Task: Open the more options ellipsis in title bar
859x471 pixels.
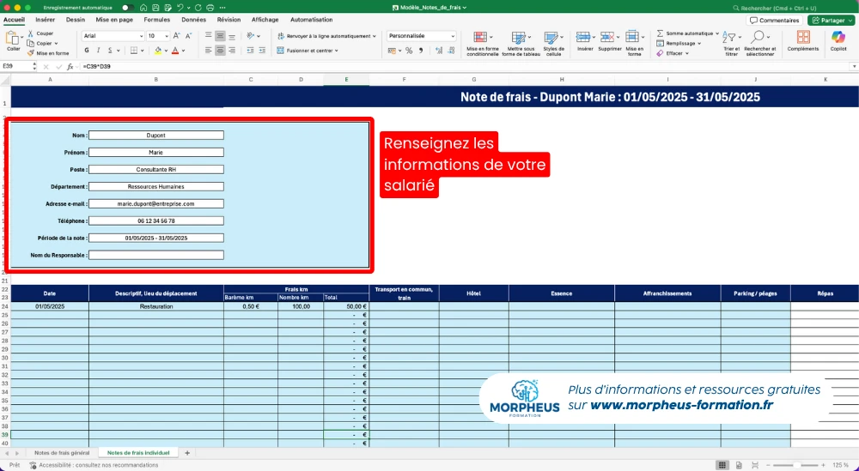Action: pos(222,8)
